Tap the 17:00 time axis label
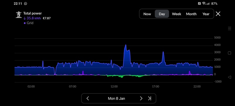Image resolution: width=235 pixels, height=106 pixels. 156,87
